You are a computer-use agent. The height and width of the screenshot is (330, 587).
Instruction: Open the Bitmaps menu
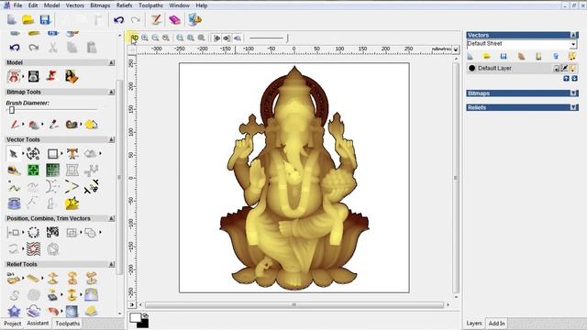click(100, 5)
